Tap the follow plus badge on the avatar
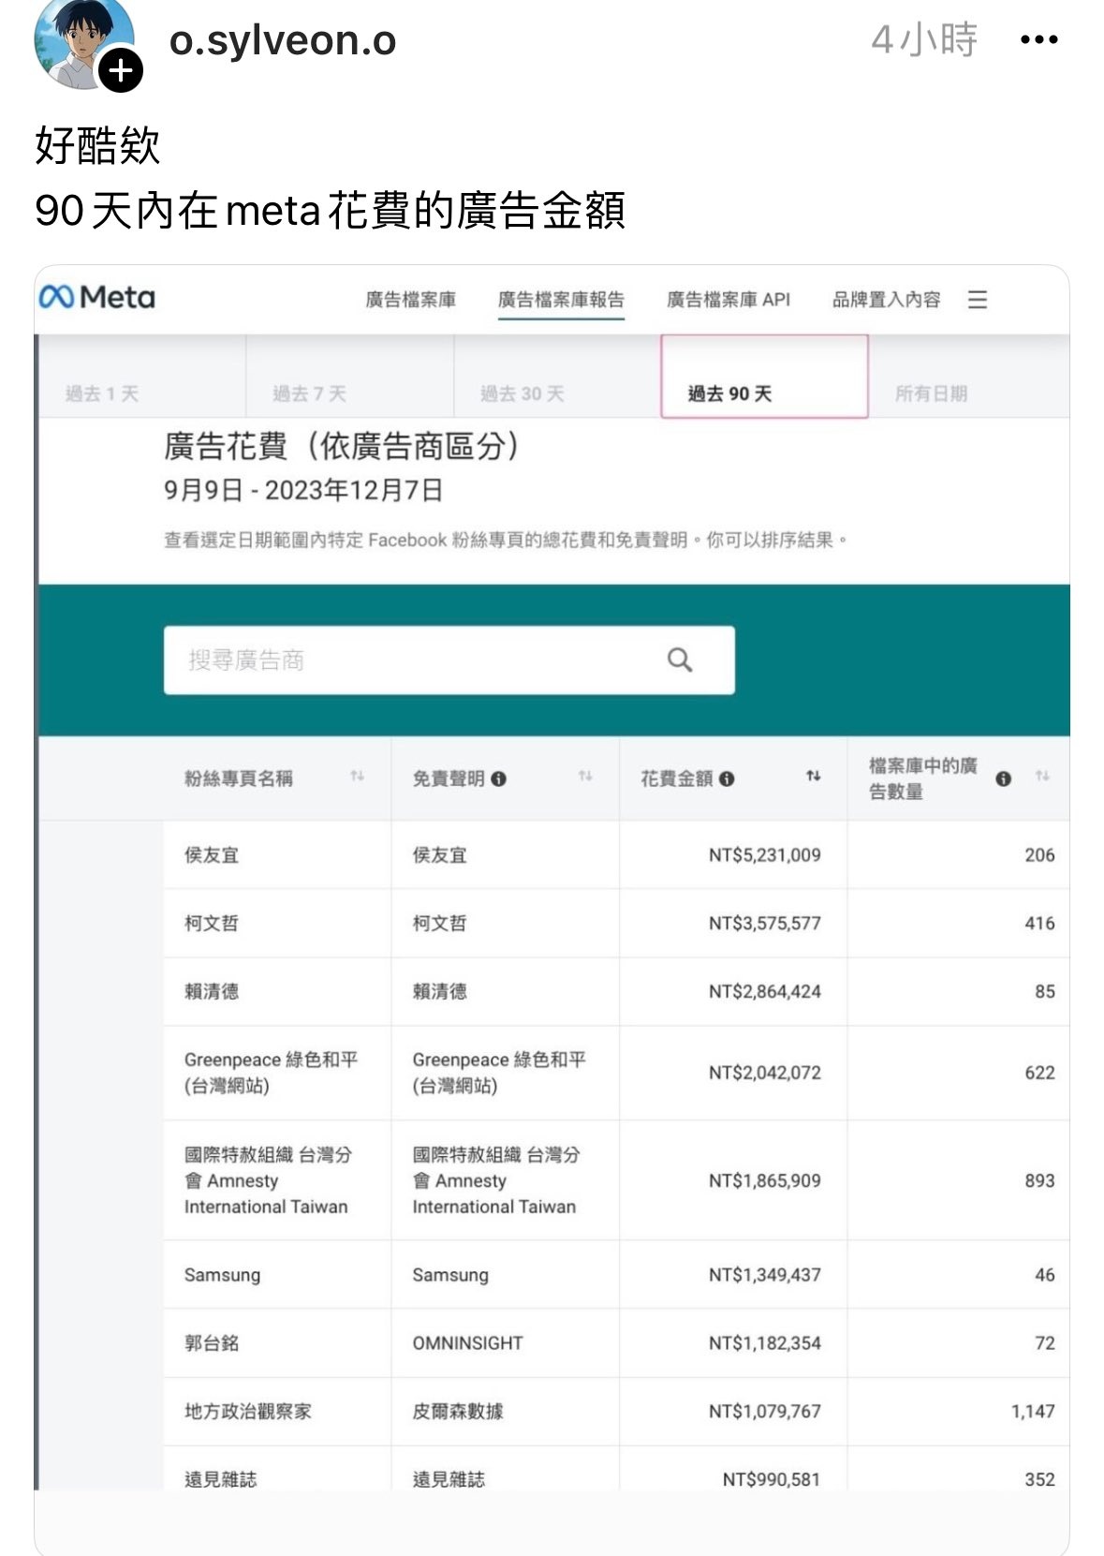This screenshot has width=1104, height=1556. (121, 71)
